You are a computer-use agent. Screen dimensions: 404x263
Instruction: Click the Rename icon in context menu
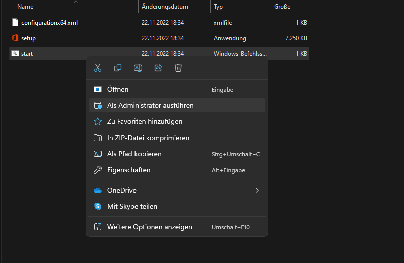click(138, 68)
